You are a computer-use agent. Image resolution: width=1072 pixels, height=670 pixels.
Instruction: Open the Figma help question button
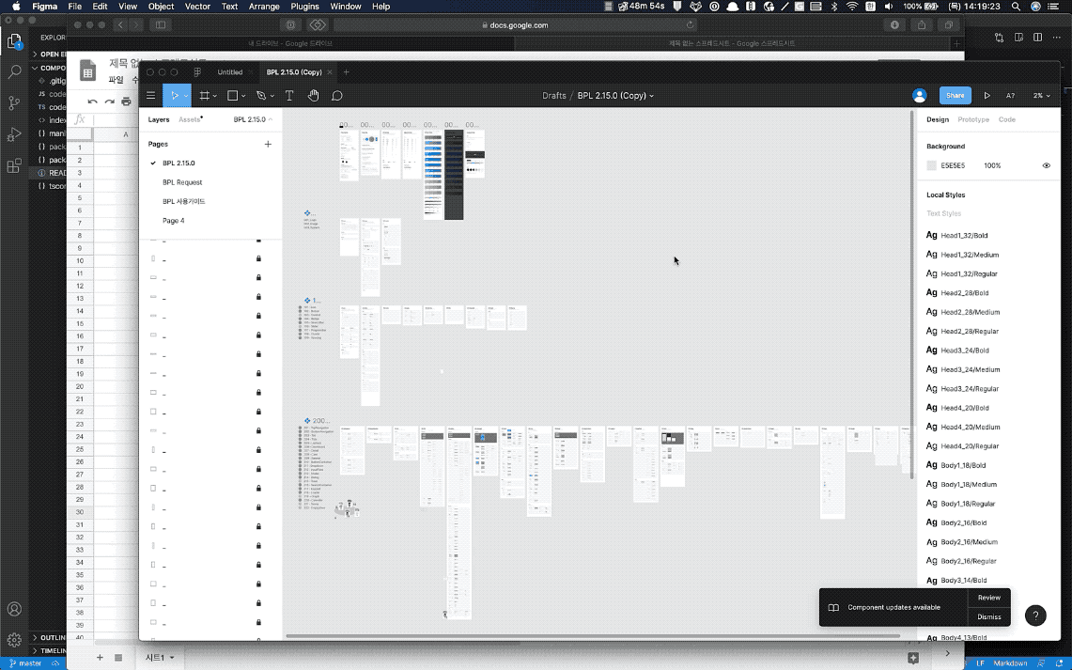tap(1035, 615)
